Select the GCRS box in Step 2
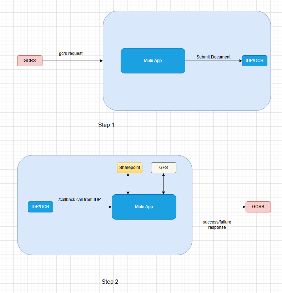 pos(258,207)
